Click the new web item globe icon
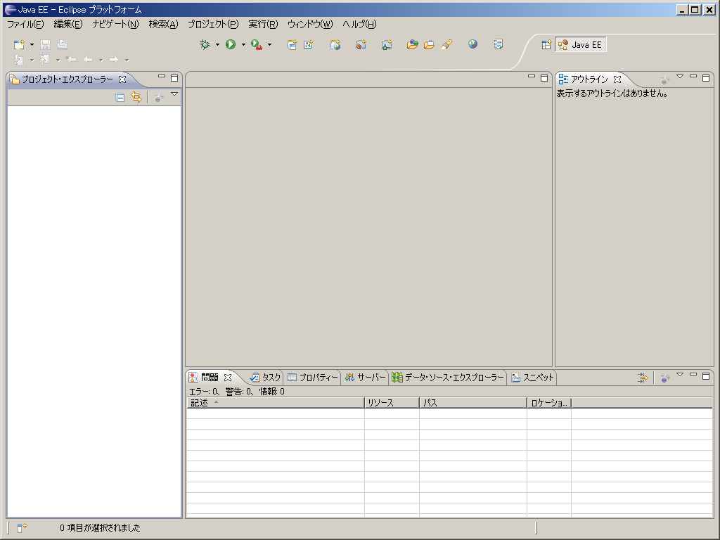 click(x=335, y=44)
